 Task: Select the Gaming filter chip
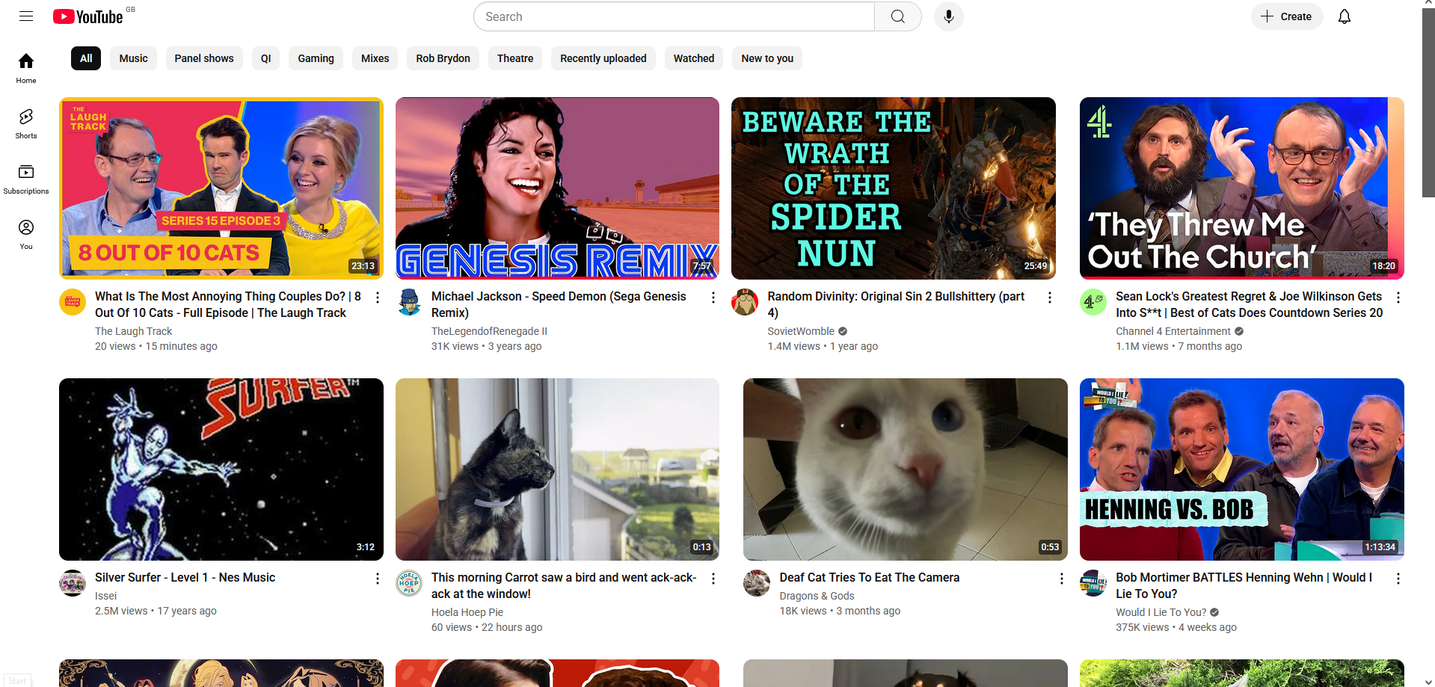pos(316,58)
